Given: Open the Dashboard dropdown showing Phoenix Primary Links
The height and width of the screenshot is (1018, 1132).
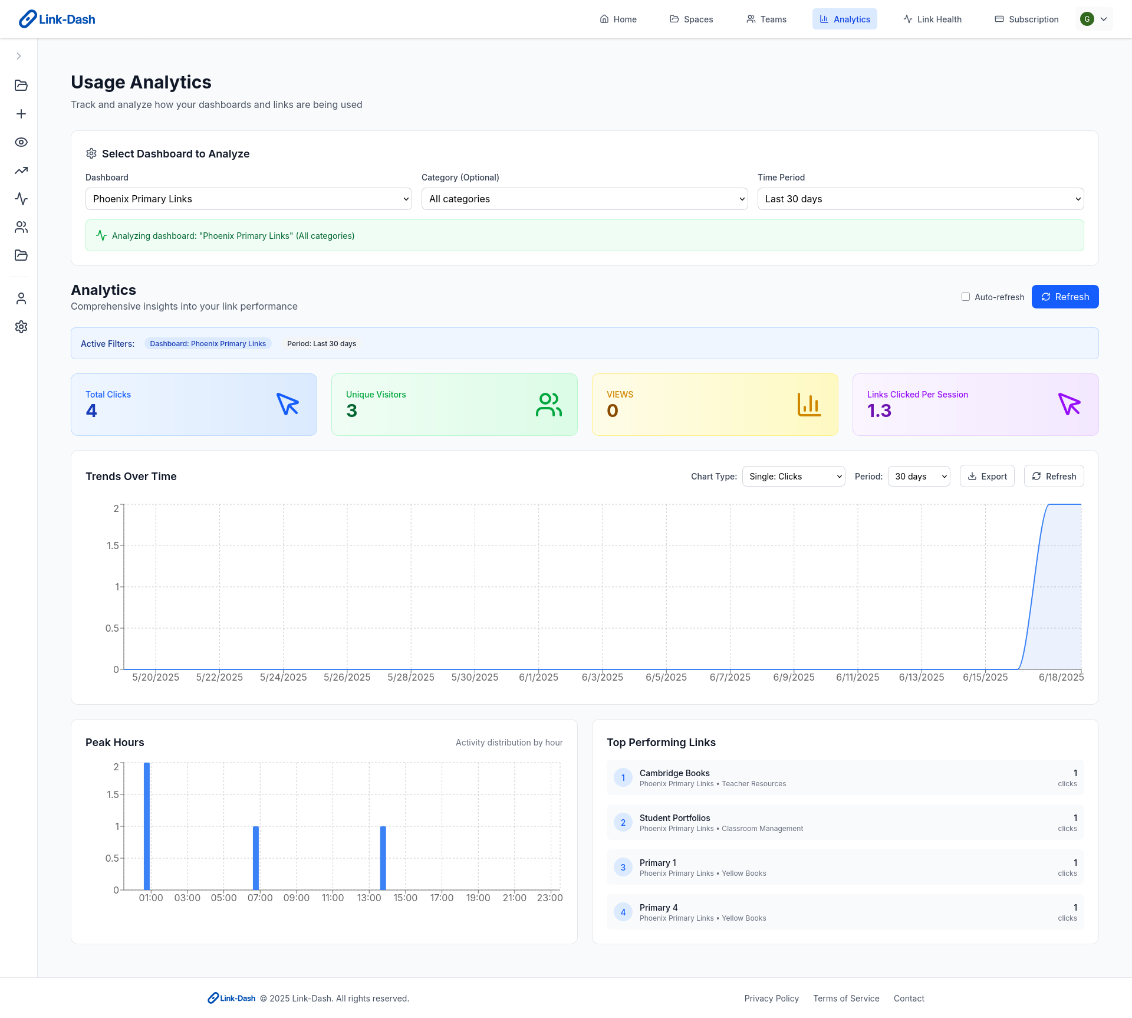Looking at the screenshot, I should [249, 199].
